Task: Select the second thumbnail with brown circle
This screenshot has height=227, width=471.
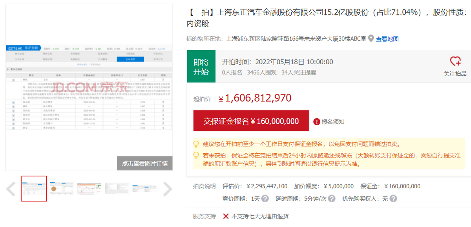Action: coord(62,189)
